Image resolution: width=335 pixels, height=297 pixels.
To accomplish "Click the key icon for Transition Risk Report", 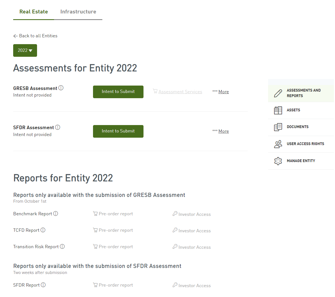I will [175, 247].
